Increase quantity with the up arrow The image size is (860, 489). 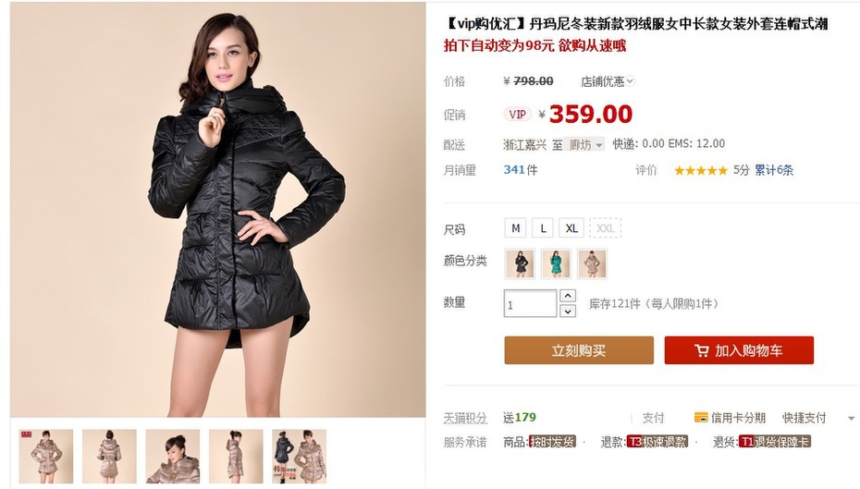click(x=568, y=296)
